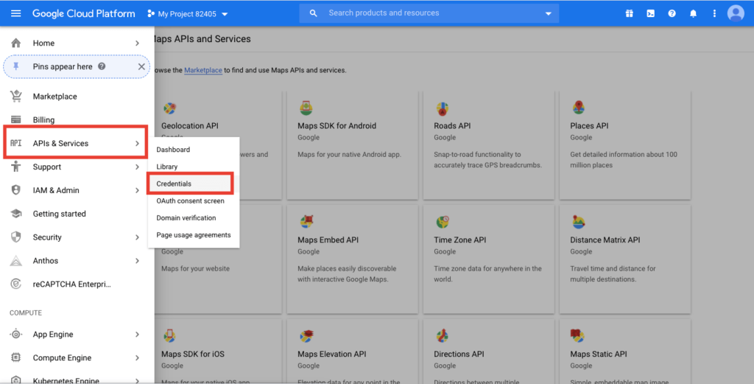Click the Maps Embed API card title
This screenshot has width=754, height=384.
click(328, 240)
